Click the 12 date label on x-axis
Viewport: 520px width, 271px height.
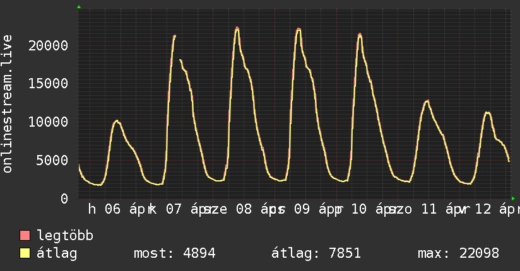(483, 209)
